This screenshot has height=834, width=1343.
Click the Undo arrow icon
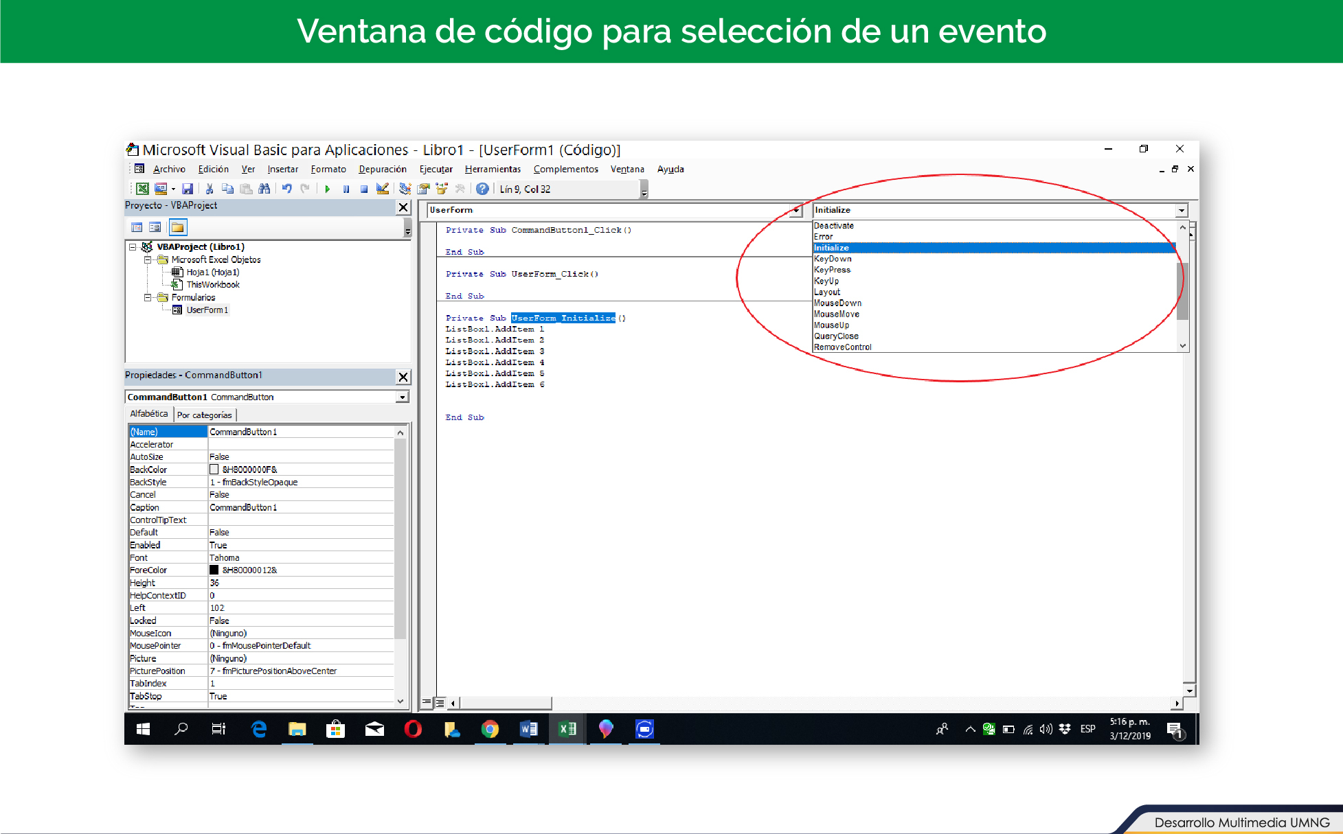tap(286, 189)
